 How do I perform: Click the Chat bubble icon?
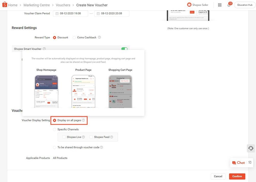point(234,163)
